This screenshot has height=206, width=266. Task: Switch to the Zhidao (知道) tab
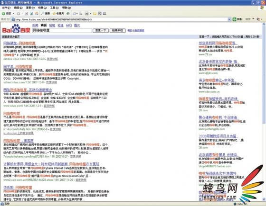click(60, 26)
